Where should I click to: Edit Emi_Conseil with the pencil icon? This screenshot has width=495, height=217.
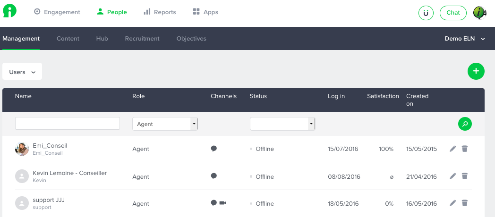coord(452,149)
